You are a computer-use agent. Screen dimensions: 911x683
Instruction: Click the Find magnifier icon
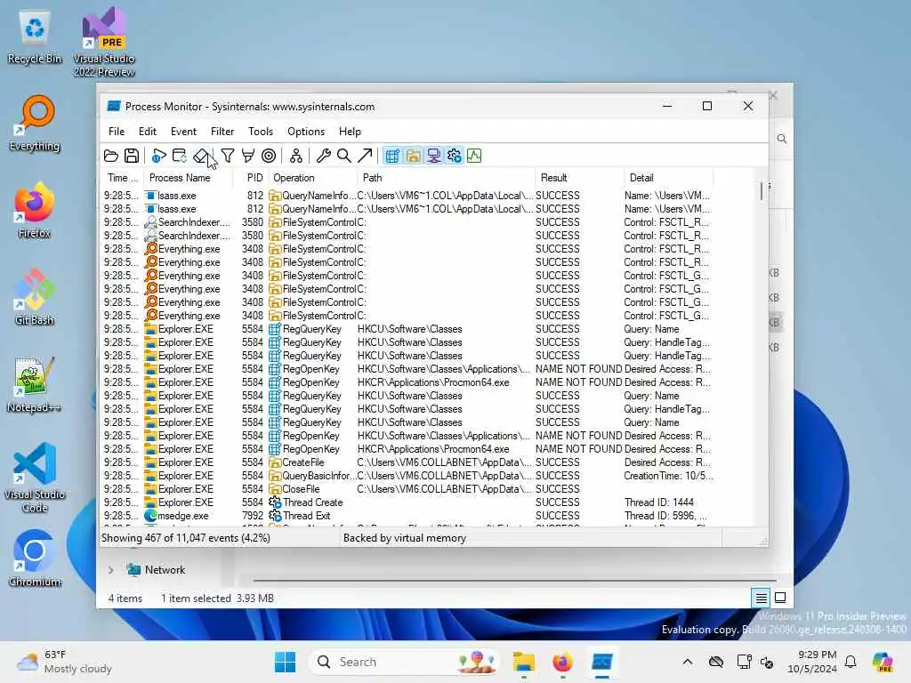[344, 156]
